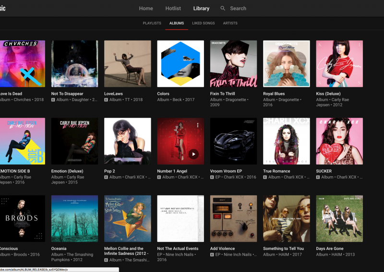
Task: Select the Fixin To Thrill cover
Action: 233,64
